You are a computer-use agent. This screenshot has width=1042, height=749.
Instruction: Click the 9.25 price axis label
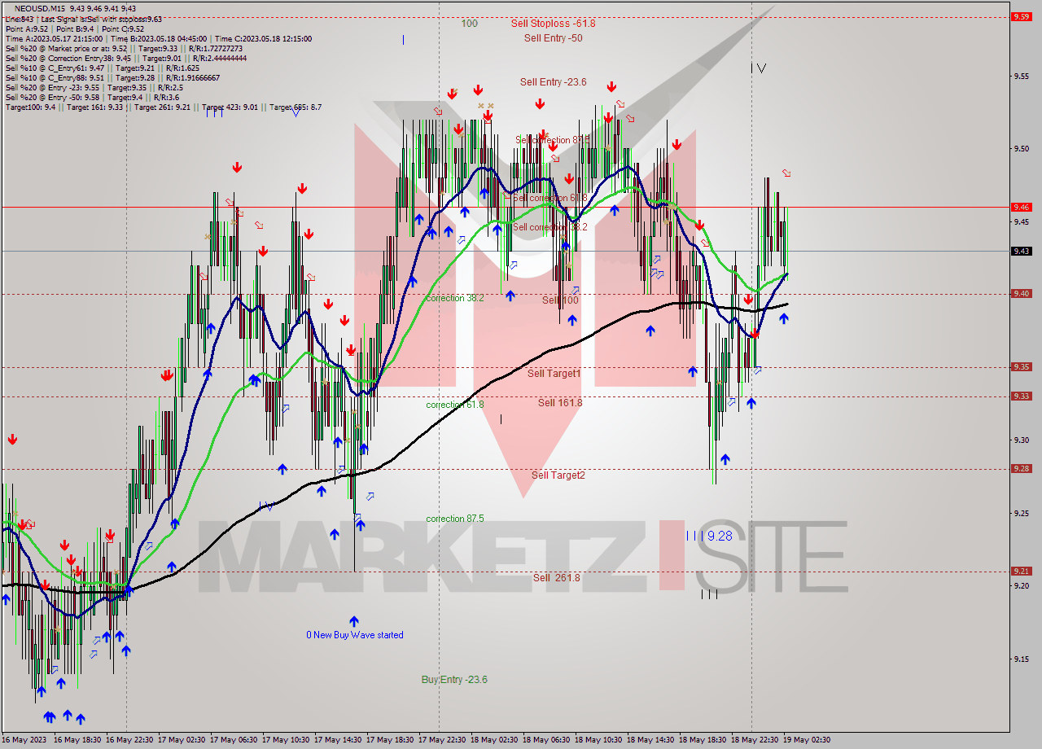coord(1021,513)
